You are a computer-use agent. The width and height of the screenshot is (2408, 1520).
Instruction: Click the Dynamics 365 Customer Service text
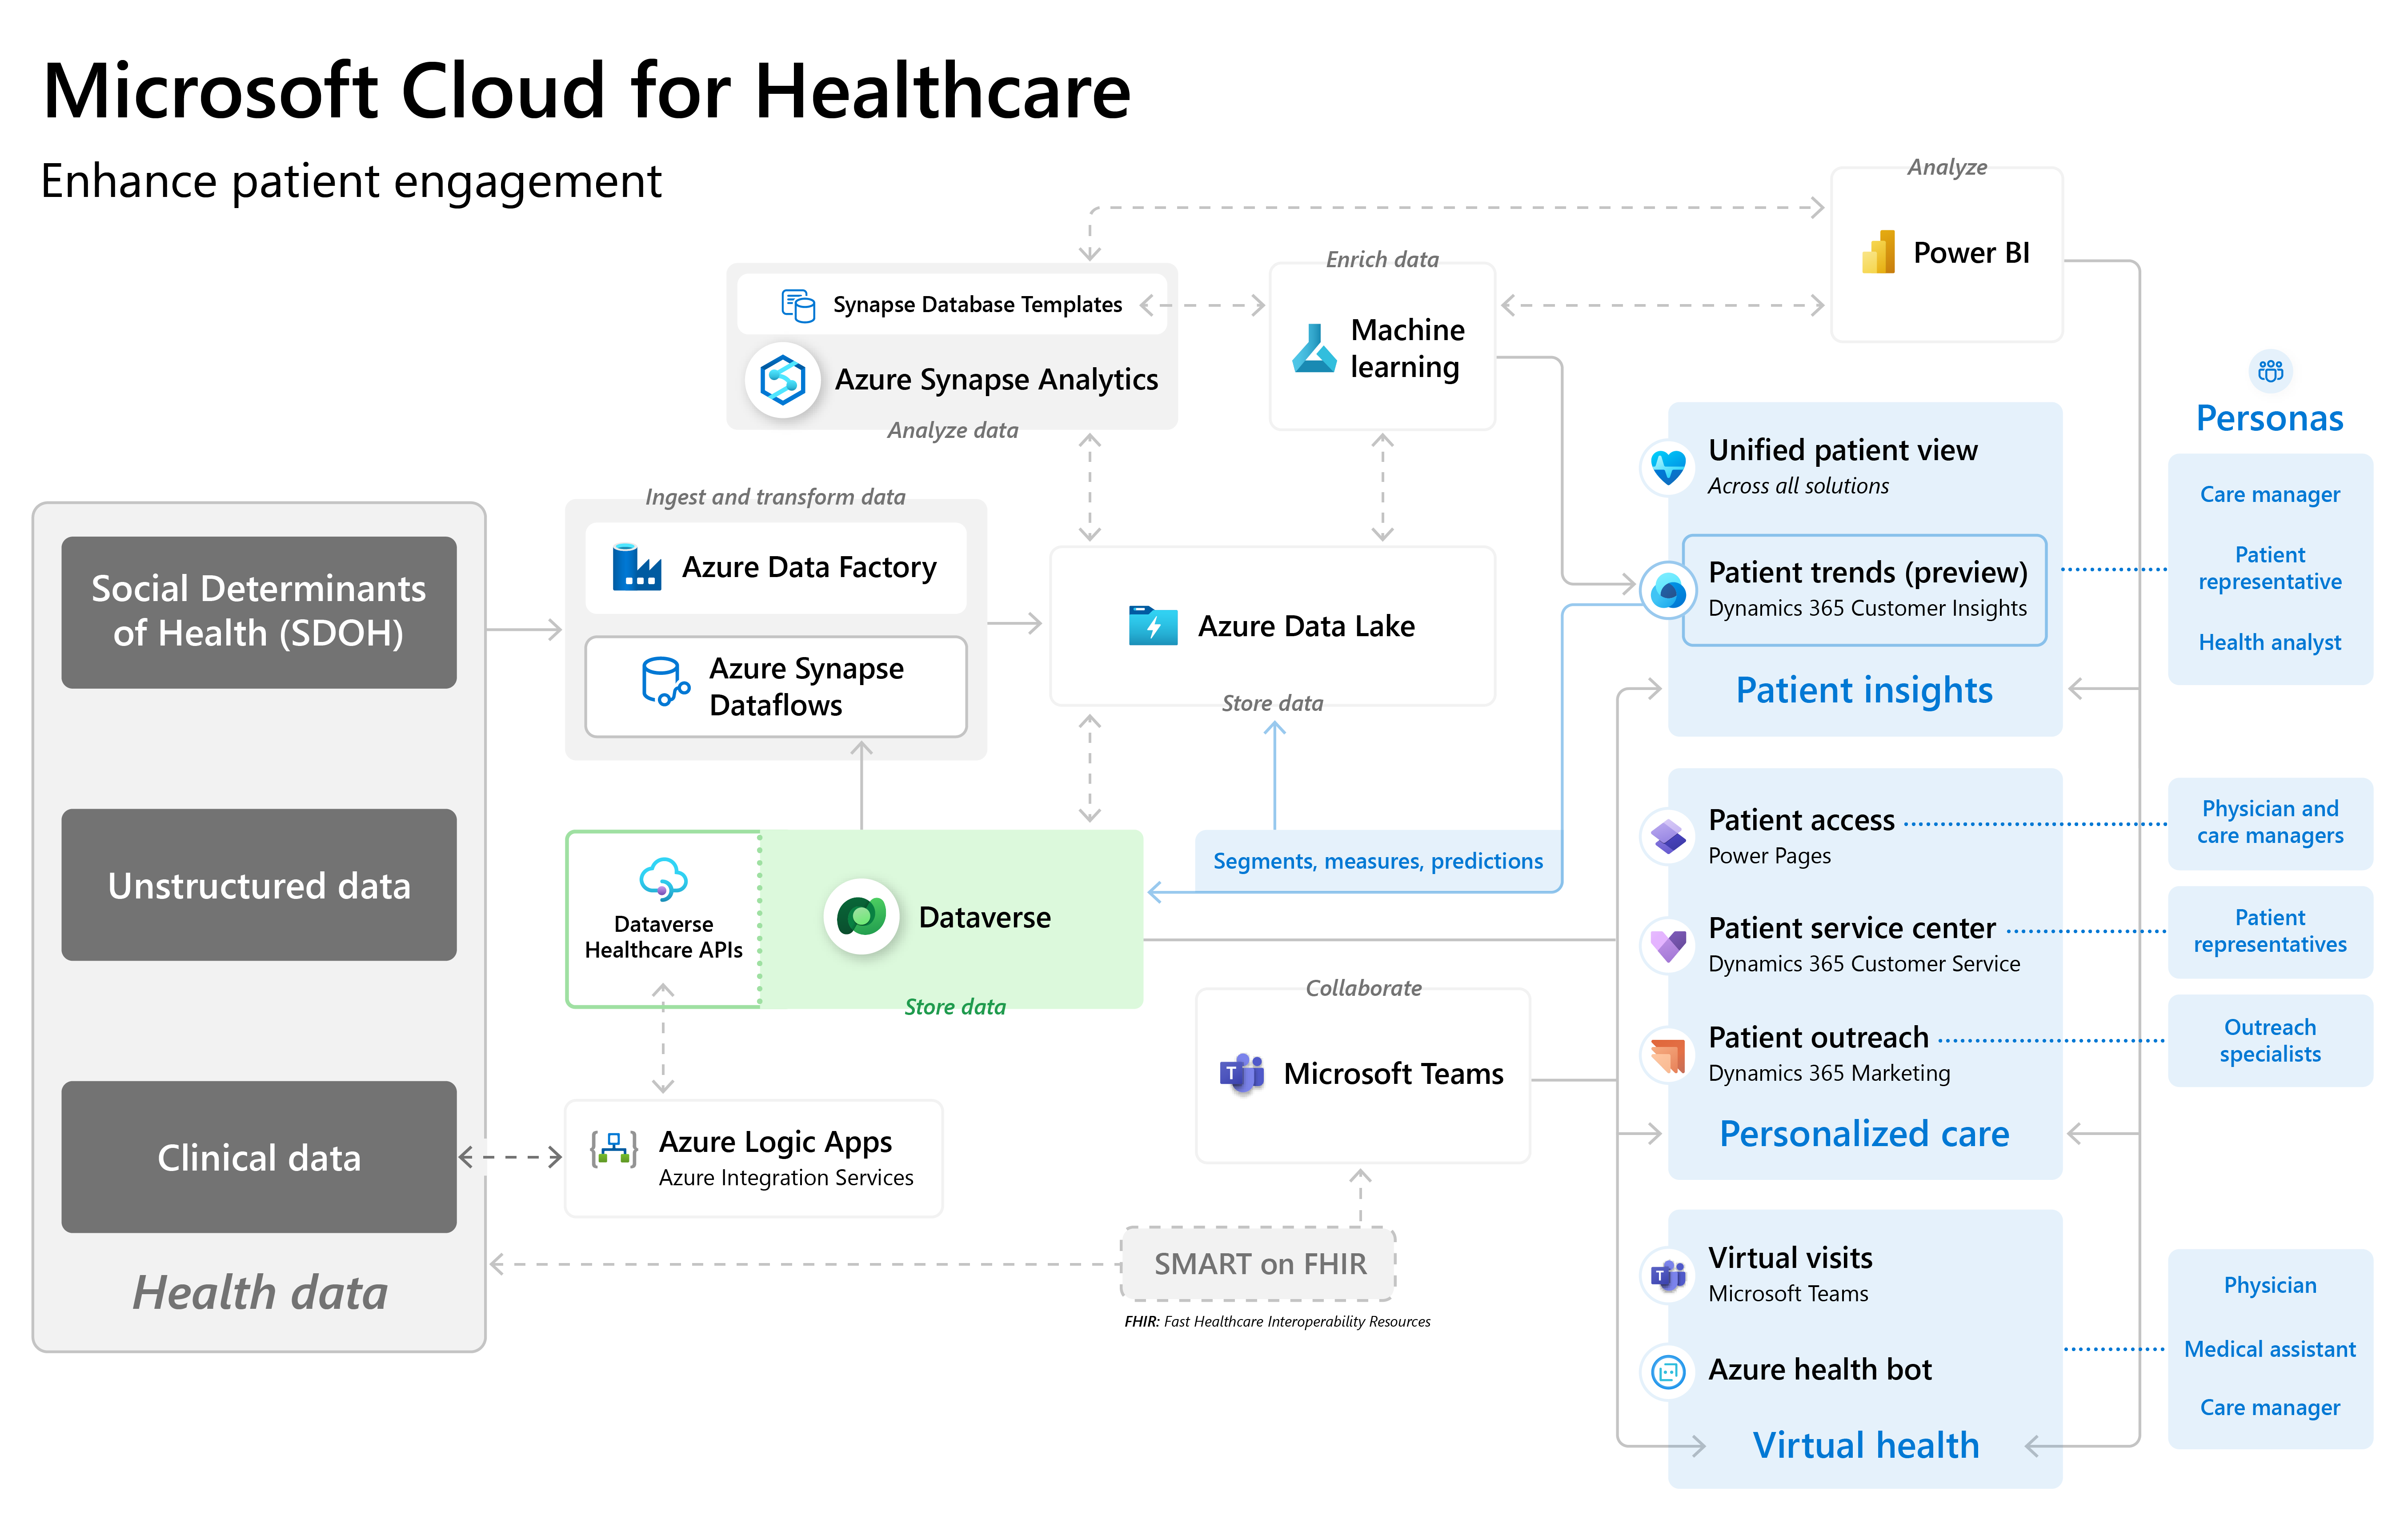[x=1864, y=964]
